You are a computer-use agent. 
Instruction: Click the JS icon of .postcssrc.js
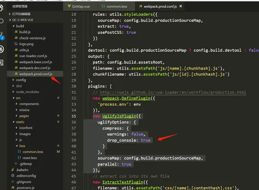tap(13, 187)
